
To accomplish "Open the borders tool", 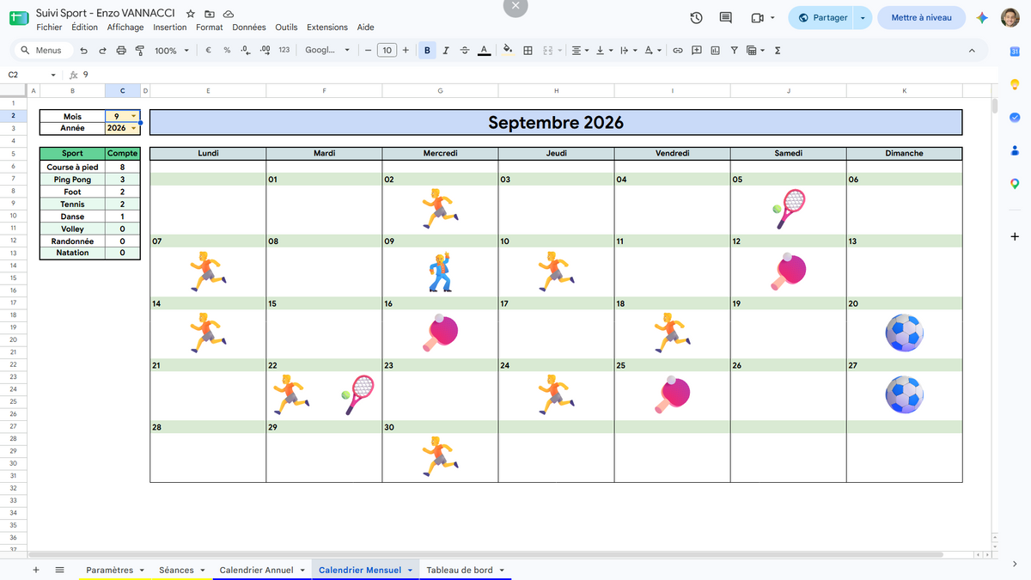I will 528,51.
